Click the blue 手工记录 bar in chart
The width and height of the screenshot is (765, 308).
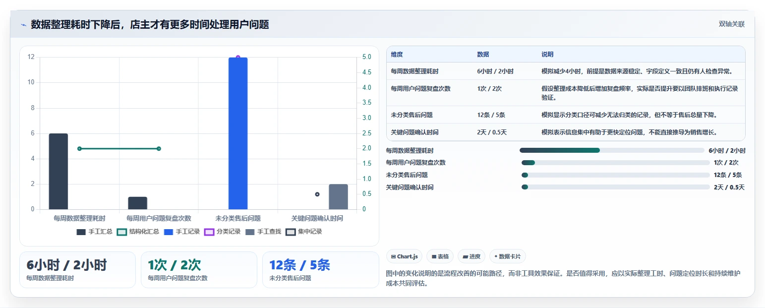238,133
